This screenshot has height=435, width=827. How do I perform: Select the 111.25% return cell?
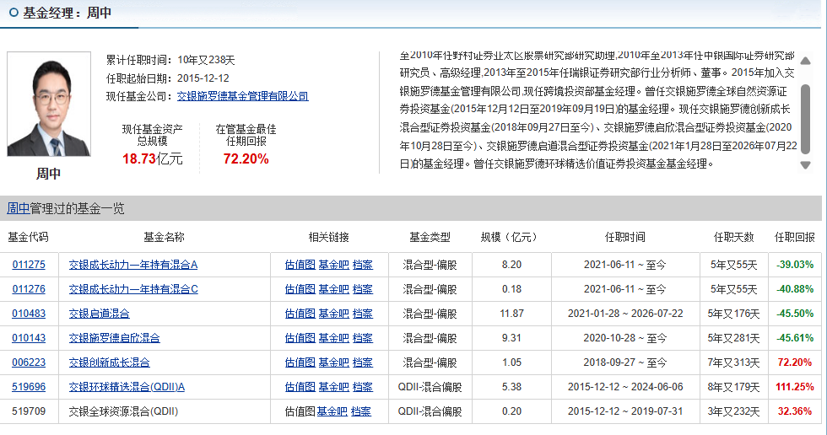[x=795, y=387]
